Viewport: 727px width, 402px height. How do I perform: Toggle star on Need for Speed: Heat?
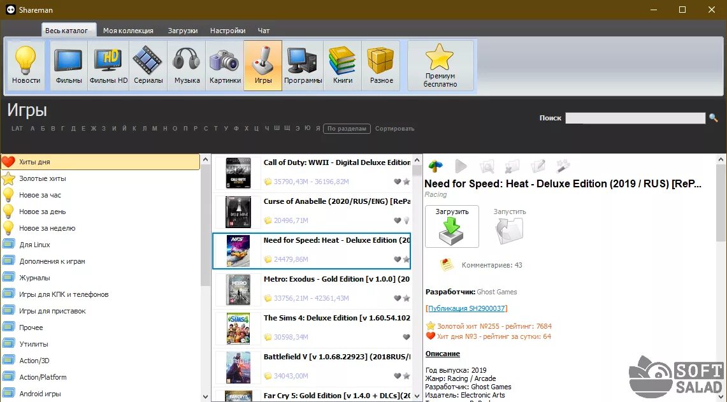[406, 260]
